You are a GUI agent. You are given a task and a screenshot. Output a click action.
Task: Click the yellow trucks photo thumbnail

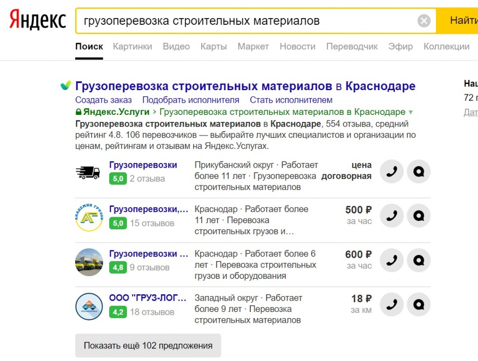click(x=89, y=262)
